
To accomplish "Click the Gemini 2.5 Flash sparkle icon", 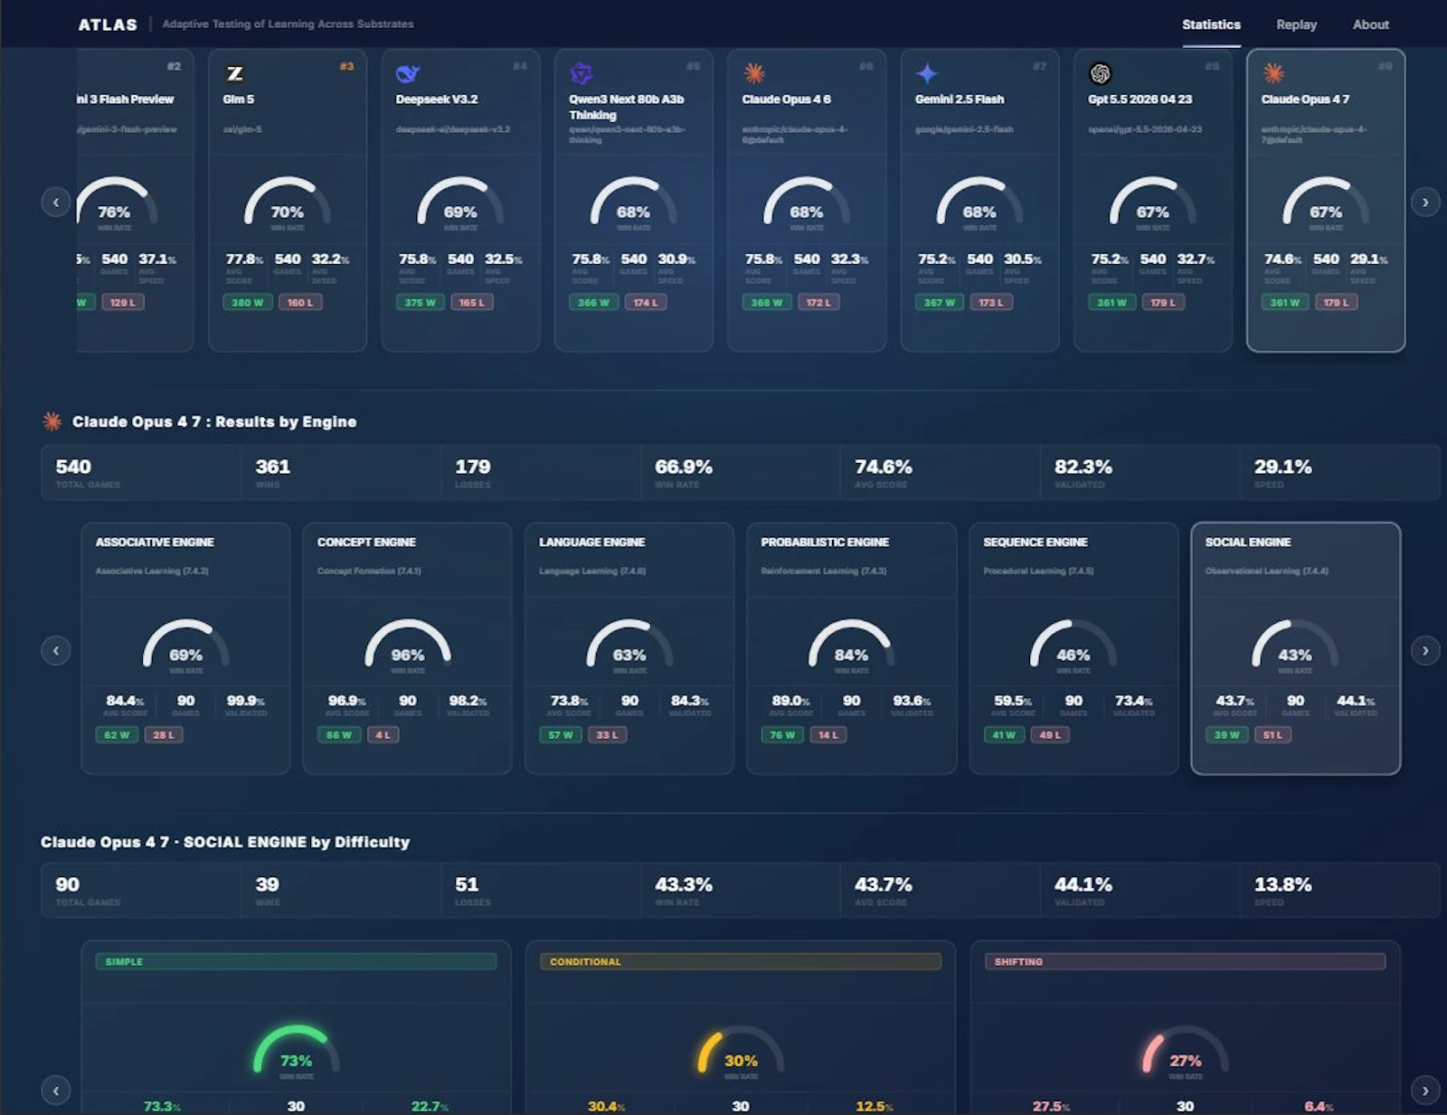I will pyautogui.click(x=927, y=73).
